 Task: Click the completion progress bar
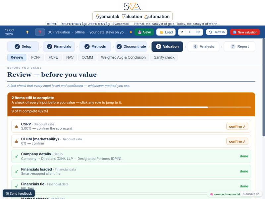pos(131,107)
